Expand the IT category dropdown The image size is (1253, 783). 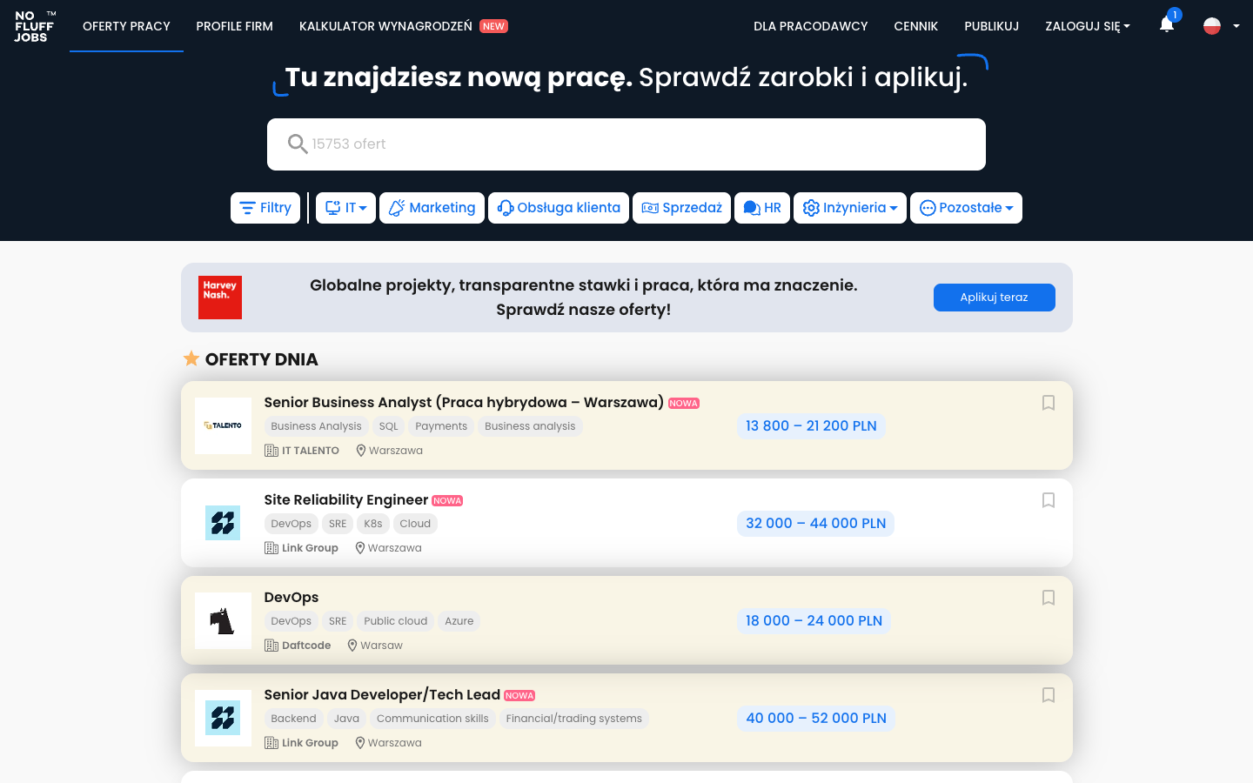[x=345, y=208]
